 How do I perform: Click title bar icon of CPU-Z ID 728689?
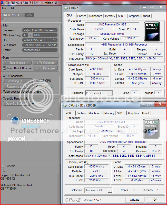[65, 105]
